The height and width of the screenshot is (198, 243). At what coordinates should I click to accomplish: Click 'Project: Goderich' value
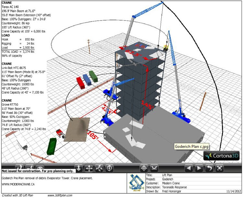(x=168, y=179)
